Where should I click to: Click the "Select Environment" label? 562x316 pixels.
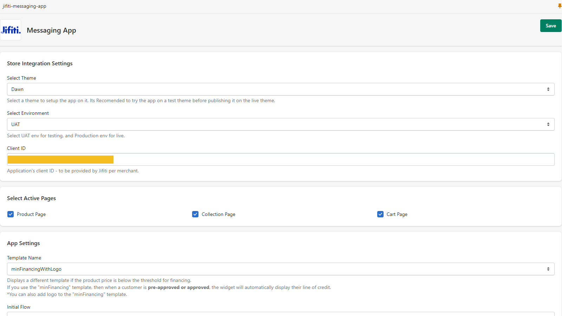pos(28,113)
